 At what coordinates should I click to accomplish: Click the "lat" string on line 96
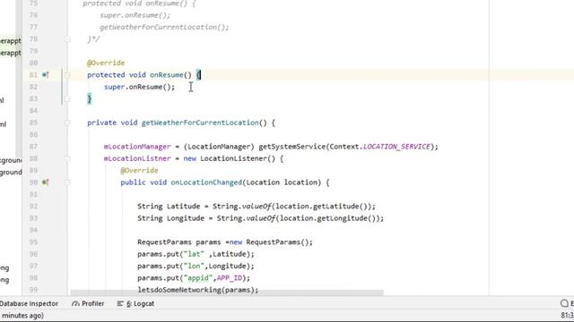click(x=194, y=254)
